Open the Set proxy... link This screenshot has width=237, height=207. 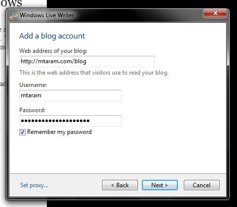click(x=34, y=185)
